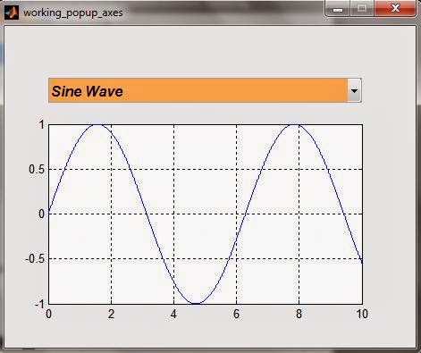Click the x-axis tick label 2

click(111, 314)
